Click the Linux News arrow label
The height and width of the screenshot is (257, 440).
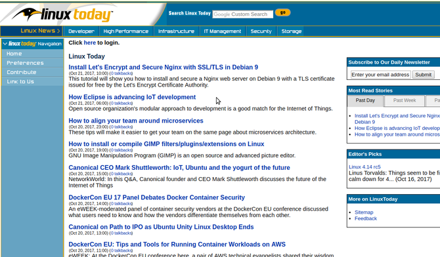41,31
